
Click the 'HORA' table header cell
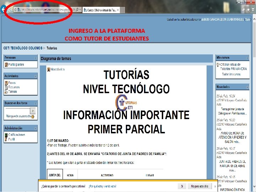click(x=70, y=175)
